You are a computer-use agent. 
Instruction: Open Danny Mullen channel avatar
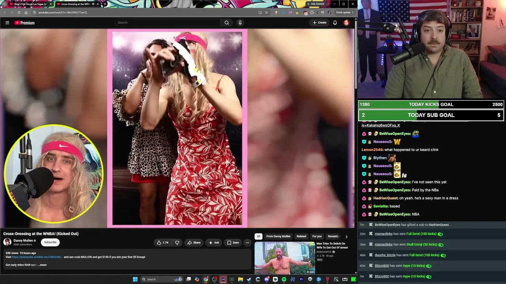[x=7, y=242]
